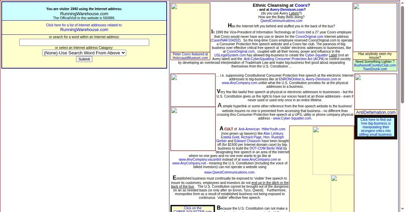Screen dimensions: 405x212
Task: Visit the BushwoodCountryClub.com link
Action: pyautogui.click(x=375, y=65)
